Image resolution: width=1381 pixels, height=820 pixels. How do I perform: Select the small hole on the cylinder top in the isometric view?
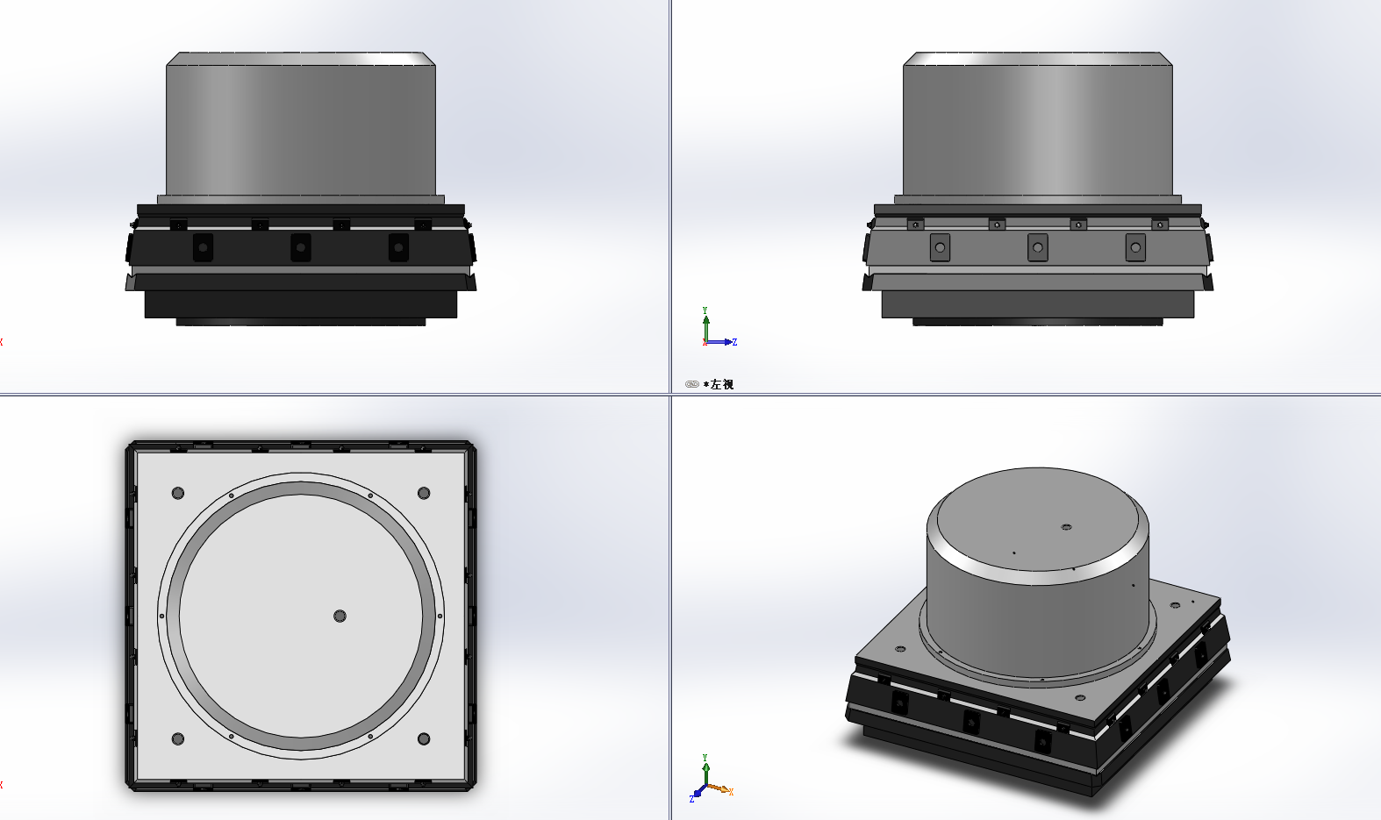click(1066, 527)
